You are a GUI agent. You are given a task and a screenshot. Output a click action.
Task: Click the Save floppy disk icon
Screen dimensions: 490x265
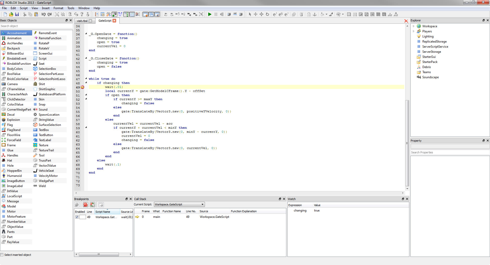point(17,14)
